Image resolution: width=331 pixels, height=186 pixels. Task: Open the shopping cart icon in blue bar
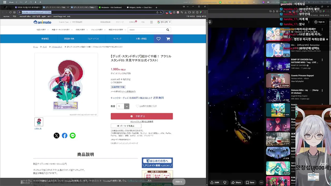coord(168,39)
